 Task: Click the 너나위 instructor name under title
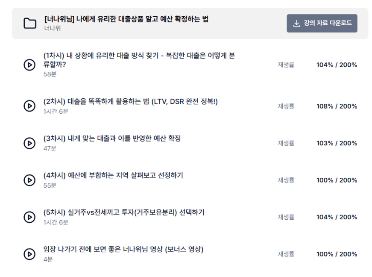point(53,28)
